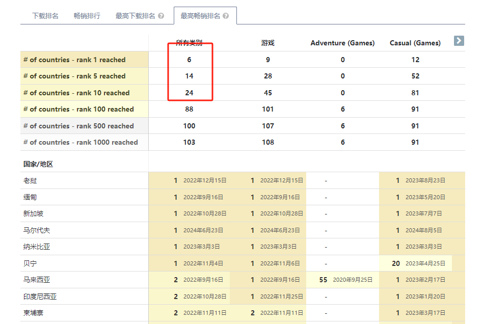Click the next-columns arrow beside Casual (Games)
Screen dimensions: 483x324
pos(459,41)
